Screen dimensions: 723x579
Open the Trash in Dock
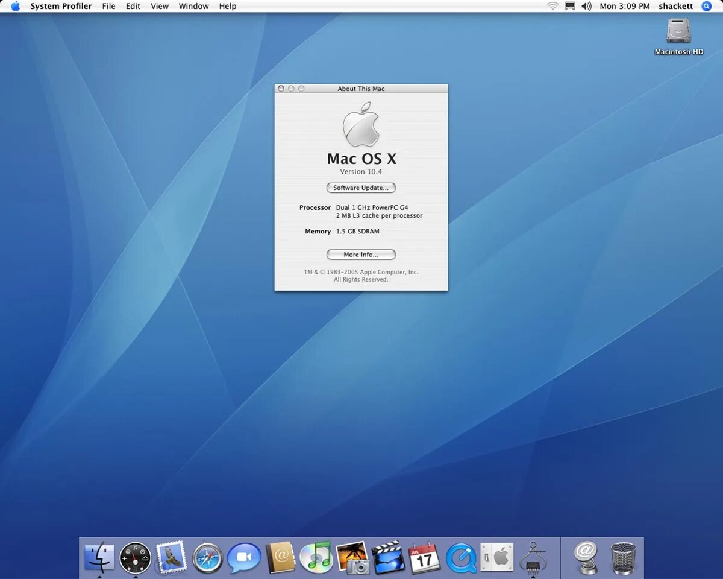623,557
